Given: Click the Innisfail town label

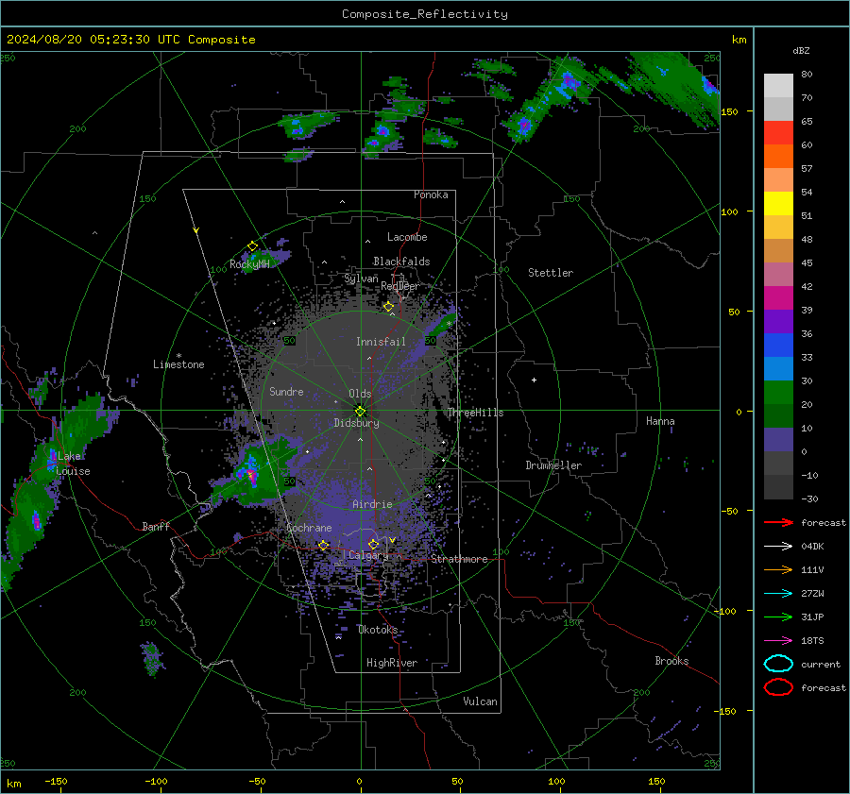Looking at the screenshot, I should point(381,342).
